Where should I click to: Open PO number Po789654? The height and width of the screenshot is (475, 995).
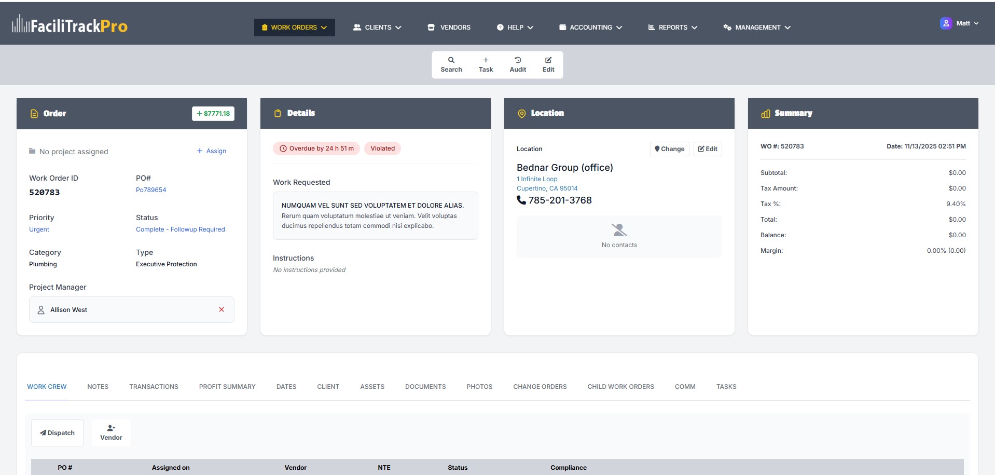150,189
